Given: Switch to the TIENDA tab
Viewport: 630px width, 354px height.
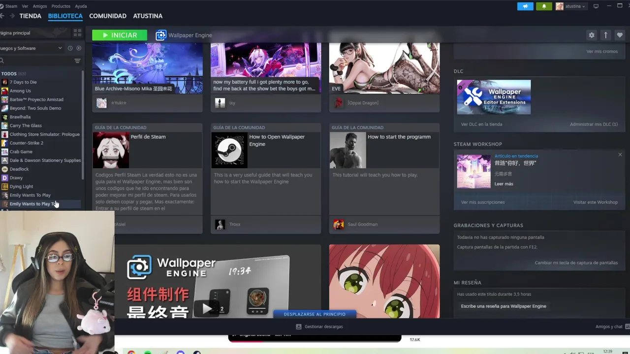Looking at the screenshot, I should click(x=31, y=16).
